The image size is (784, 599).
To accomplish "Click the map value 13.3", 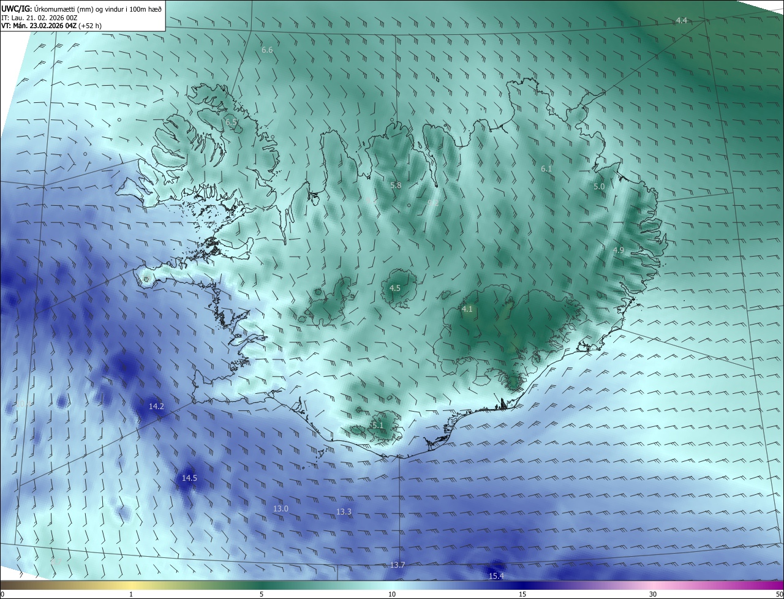I will [x=344, y=512].
